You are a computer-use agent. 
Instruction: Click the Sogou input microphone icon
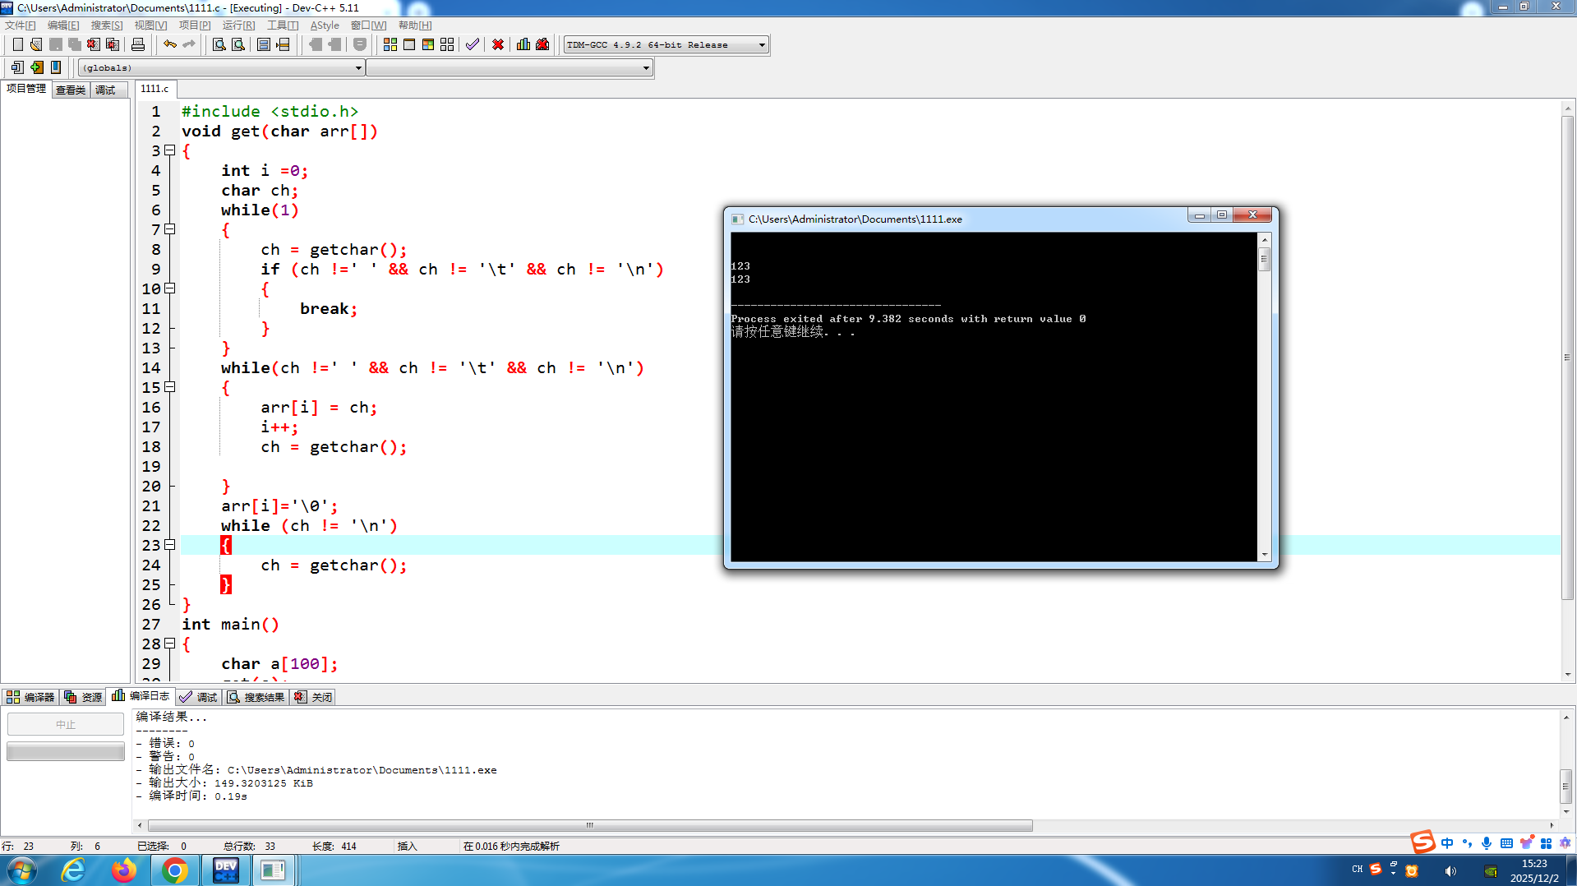pos(1487,843)
